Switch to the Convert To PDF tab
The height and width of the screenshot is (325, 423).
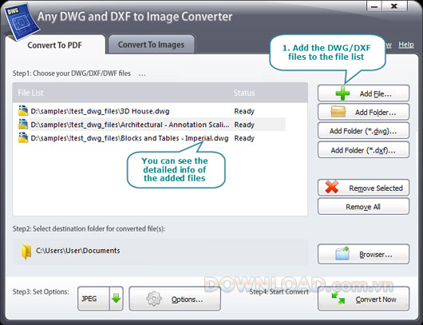click(55, 45)
